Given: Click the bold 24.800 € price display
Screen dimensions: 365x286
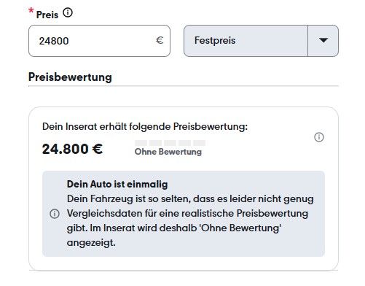Looking at the screenshot, I should (x=72, y=149).
